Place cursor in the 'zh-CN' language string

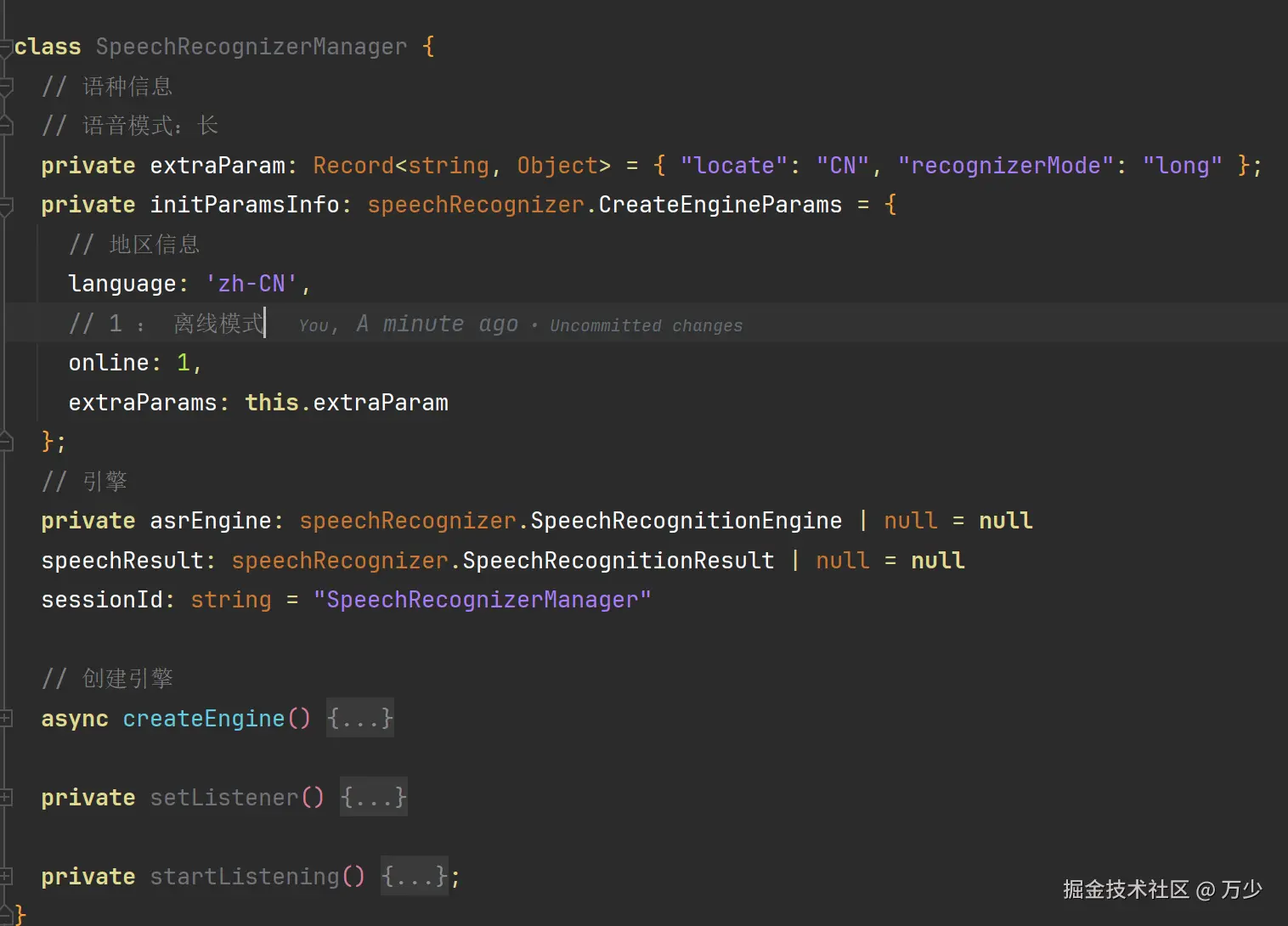(251, 284)
